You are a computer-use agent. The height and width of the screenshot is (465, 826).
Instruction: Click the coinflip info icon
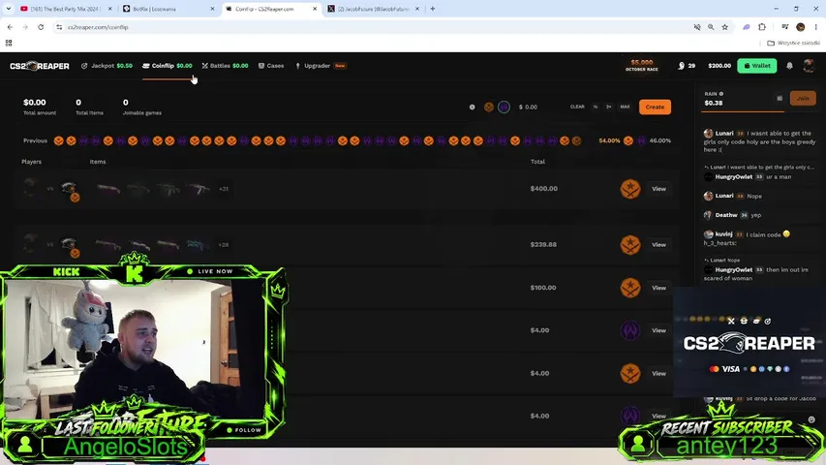pos(472,107)
